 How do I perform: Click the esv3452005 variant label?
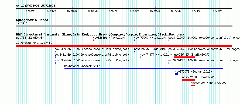tap(204, 38)
